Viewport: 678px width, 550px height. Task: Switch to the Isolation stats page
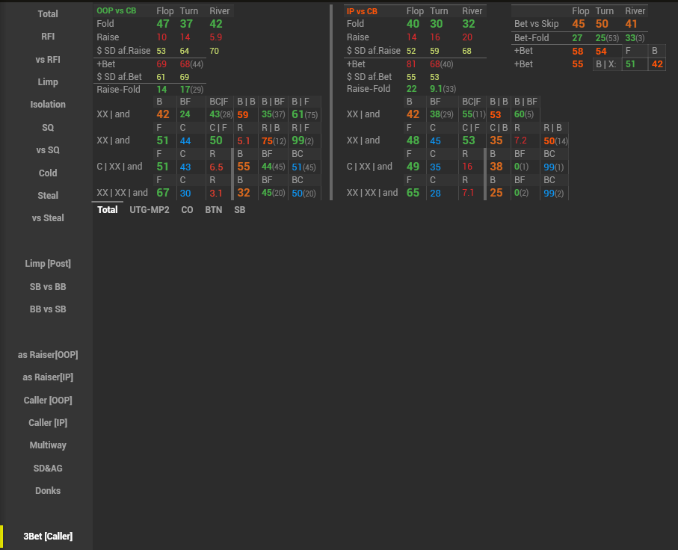click(48, 105)
